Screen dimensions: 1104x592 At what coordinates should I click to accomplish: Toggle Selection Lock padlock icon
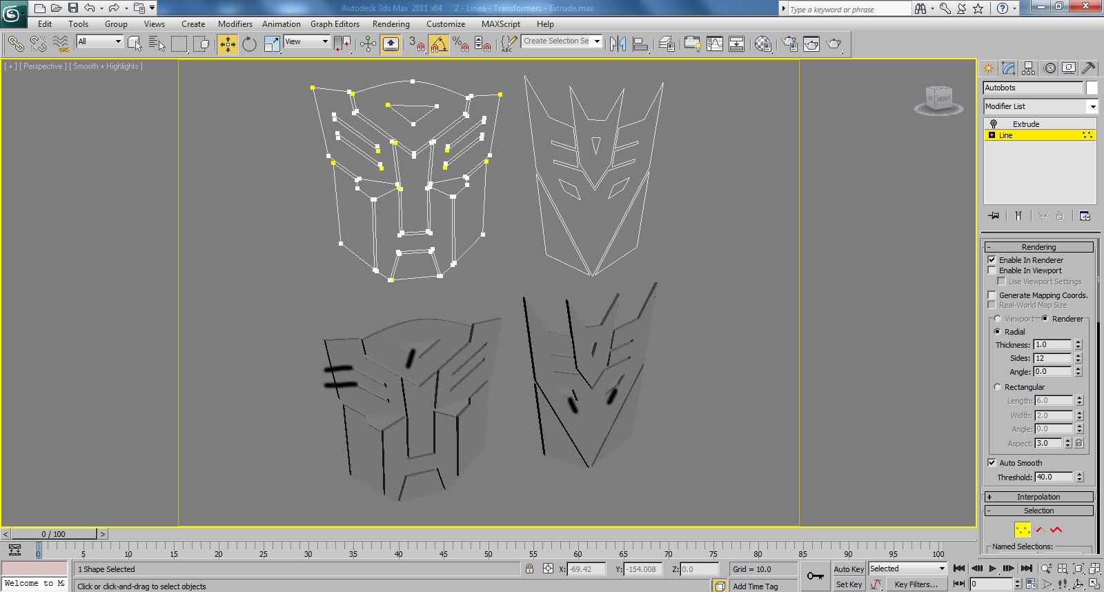coord(529,569)
